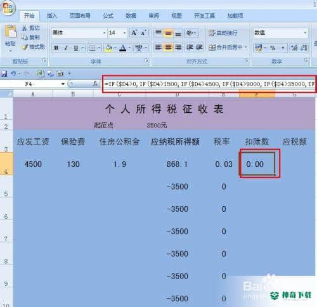Toggle Bold formatting
The width and height of the screenshot is (317, 307).
point(56,48)
